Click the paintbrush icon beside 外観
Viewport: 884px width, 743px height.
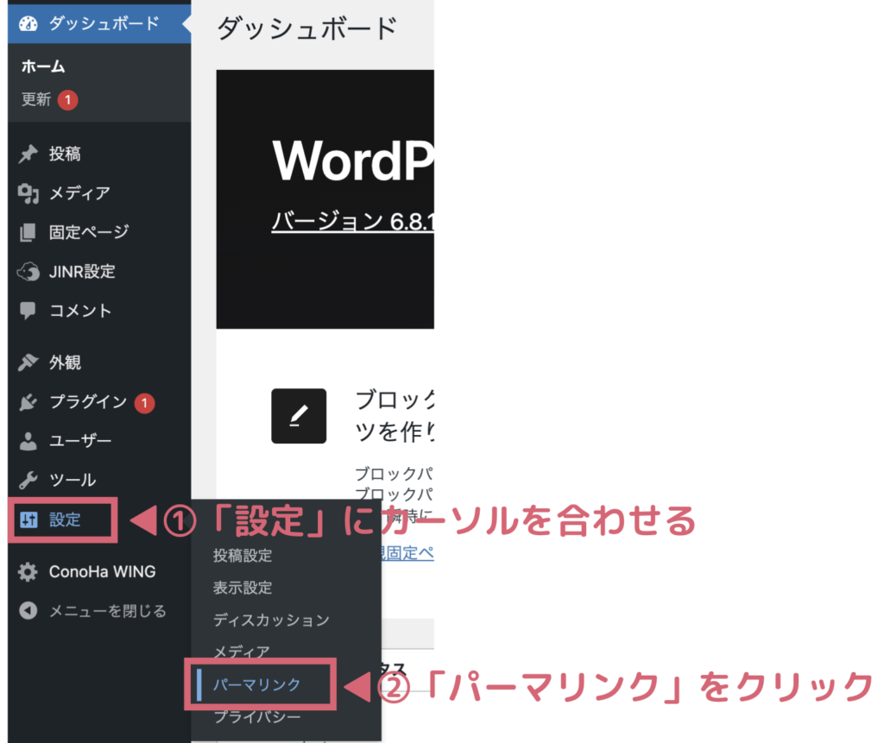28,362
